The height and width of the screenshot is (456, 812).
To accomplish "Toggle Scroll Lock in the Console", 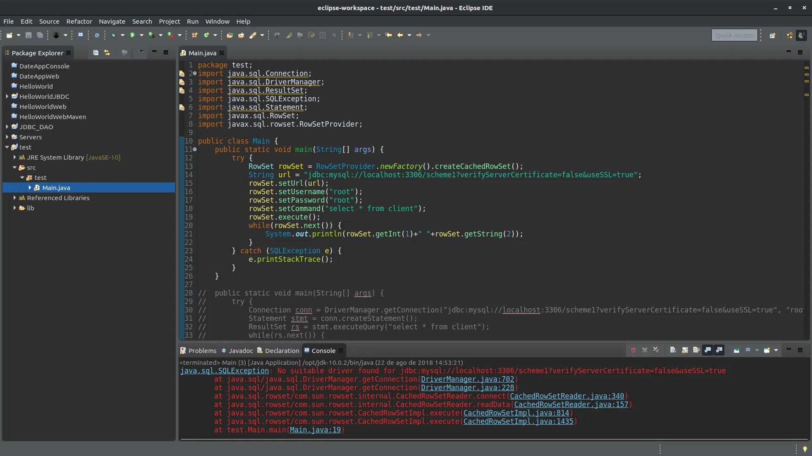I will [x=685, y=350].
